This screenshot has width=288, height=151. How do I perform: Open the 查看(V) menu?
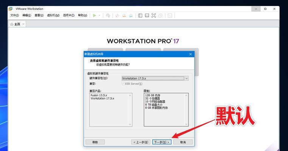coord(39,15)
